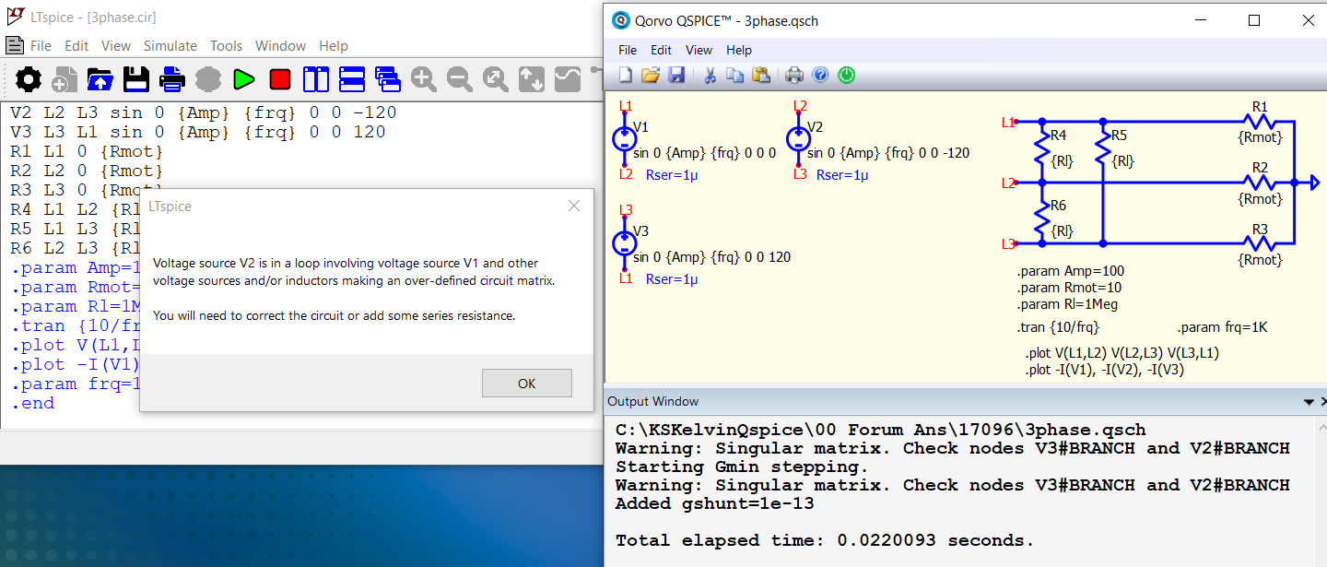Select voltage source V2 in QSPICE schematic
The width and height of the screenshot is (1327, 567).
tap(798, 138)
